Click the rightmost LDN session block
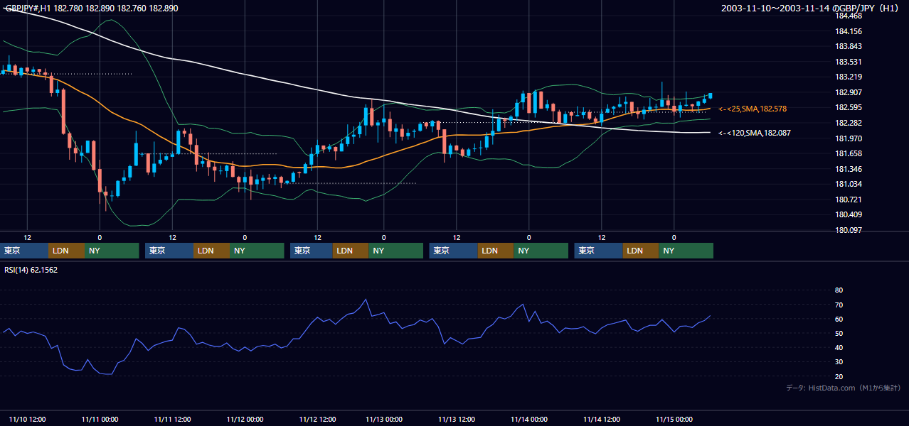 pyautogui.click(x=641, y=251)
